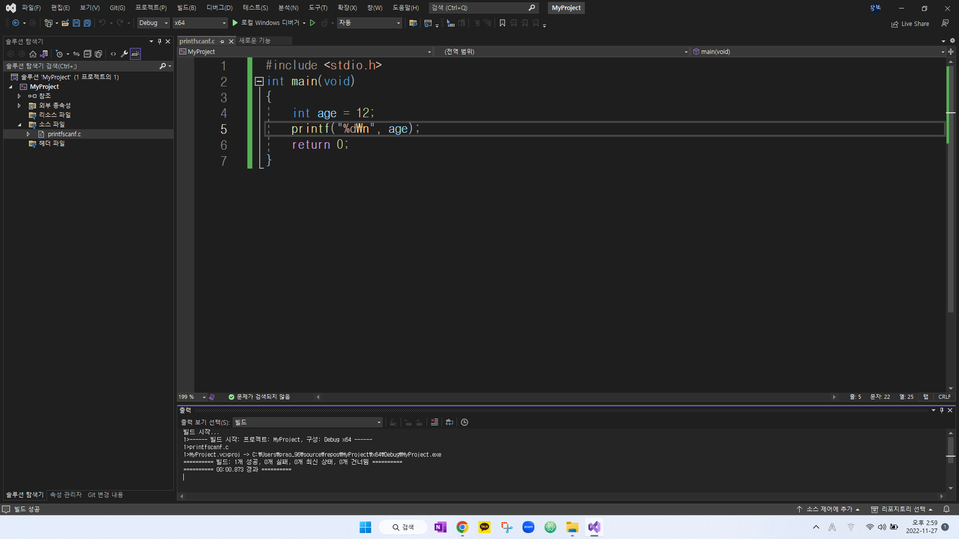Screen dimensions: 959x539
Task: Open the 199 % zoom dropdown
Action: tap(192, 397)
